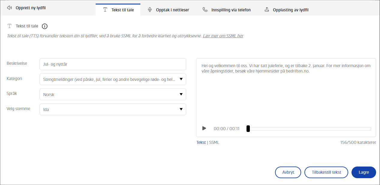The image size is (380, 185).
Task: Click the phone icon for Innspilling via telefon
Action: [x=205, y=10]
